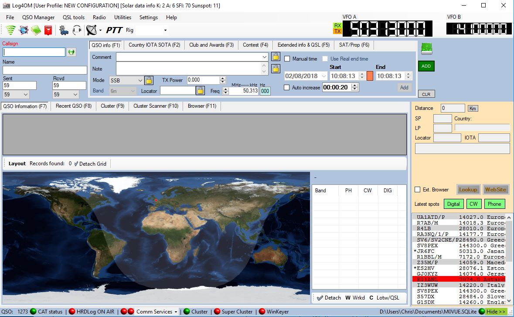
Task: Open the gears configuration toolbar icon
Action: (x=64, y=30)
